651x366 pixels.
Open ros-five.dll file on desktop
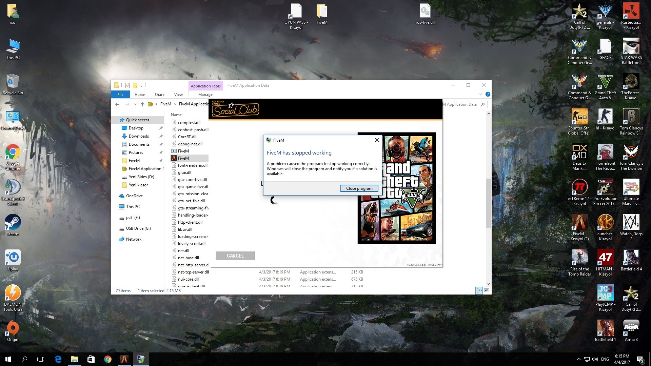(425, 14)
